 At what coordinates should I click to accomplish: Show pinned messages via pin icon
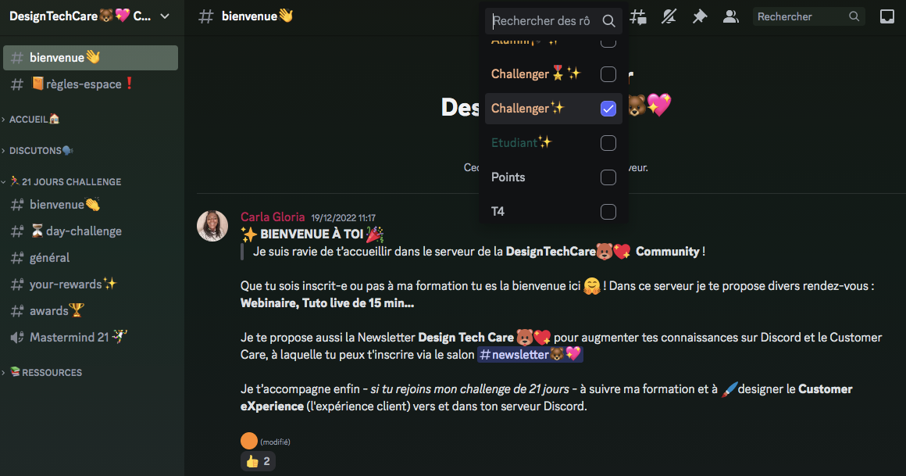(x=700, y=16)
